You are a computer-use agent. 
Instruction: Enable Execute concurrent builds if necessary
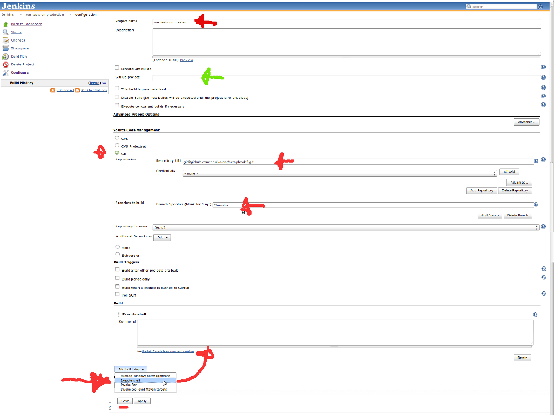tap(116, 106)
